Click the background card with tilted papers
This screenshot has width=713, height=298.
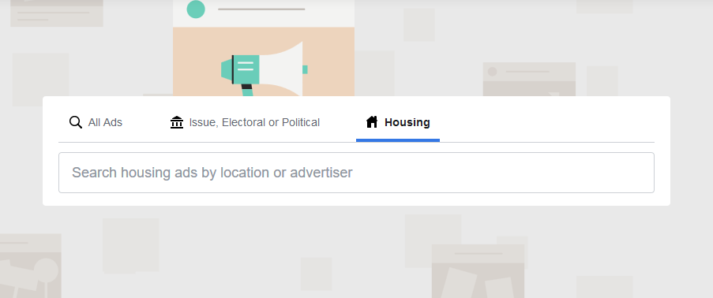(478, 271)
